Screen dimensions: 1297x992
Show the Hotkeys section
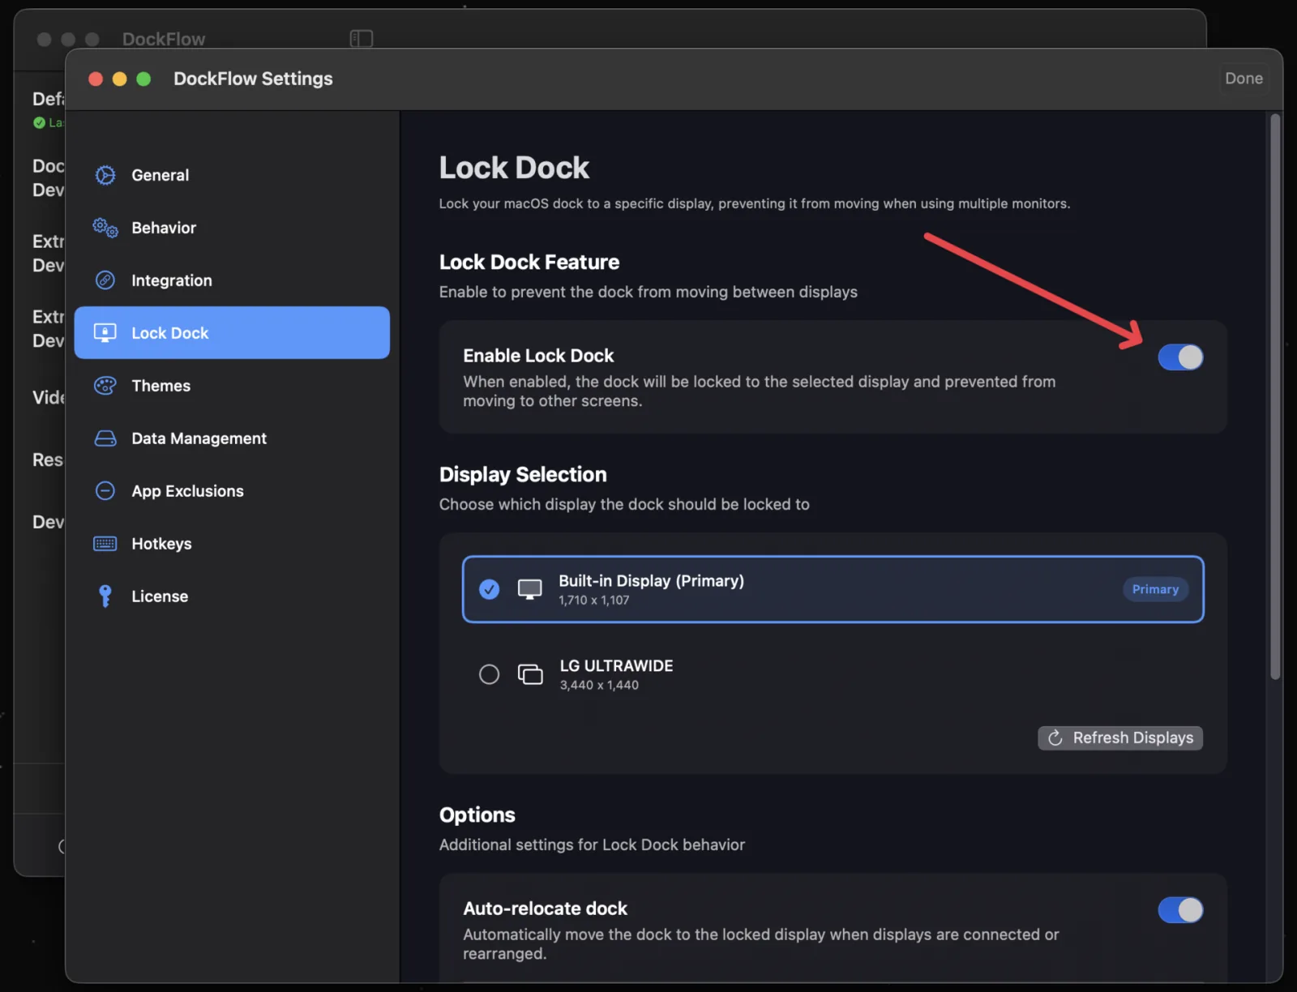tap(232, 544)
